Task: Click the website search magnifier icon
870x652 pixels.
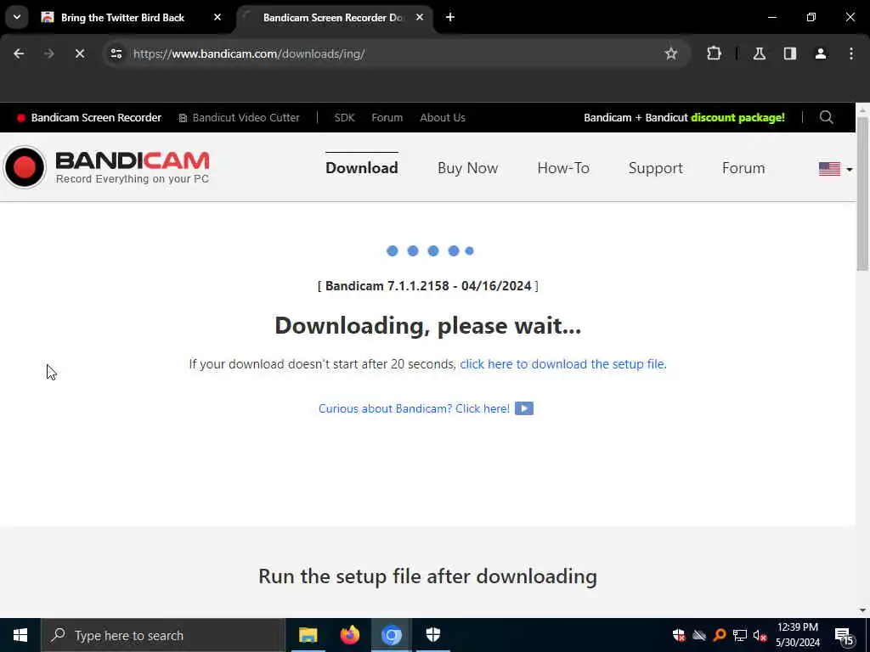Action: 826,117
